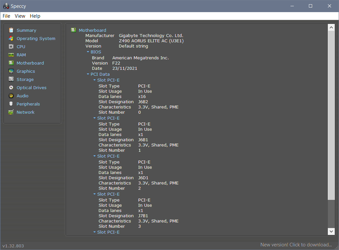This screenshot has height=250, width=339.
Task: Open the Operating System section
Action: [x=36, y=38]
